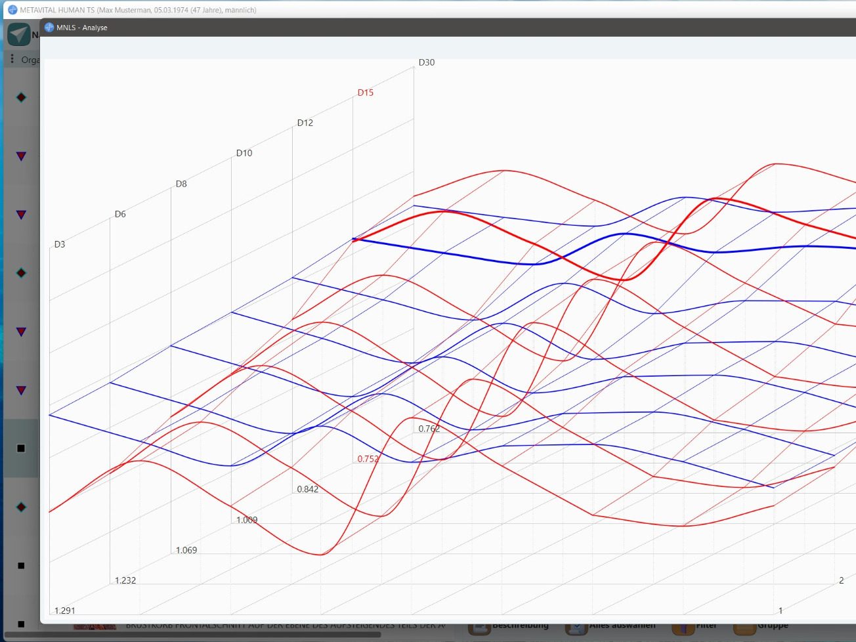The height and width of the screenshot is (642, 856).
Task: Click the 'D10' series label
Action: click(244, 153)
